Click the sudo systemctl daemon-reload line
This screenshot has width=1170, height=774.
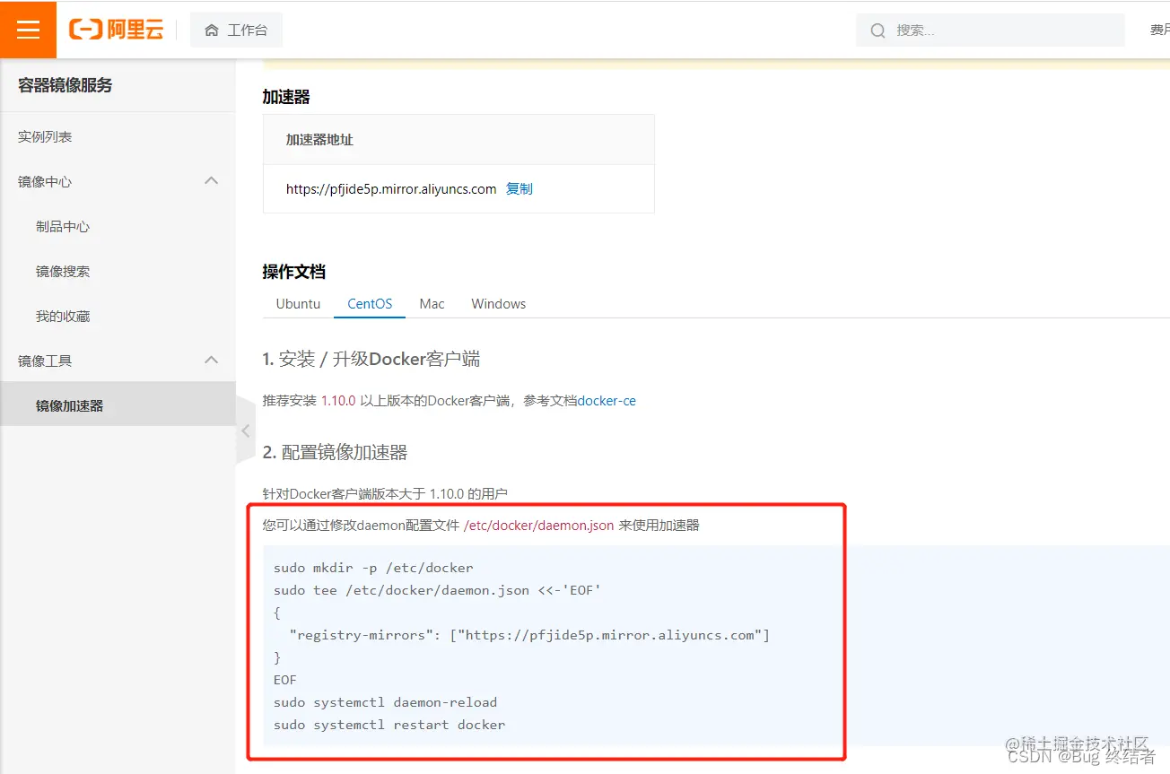pos(385,702)
